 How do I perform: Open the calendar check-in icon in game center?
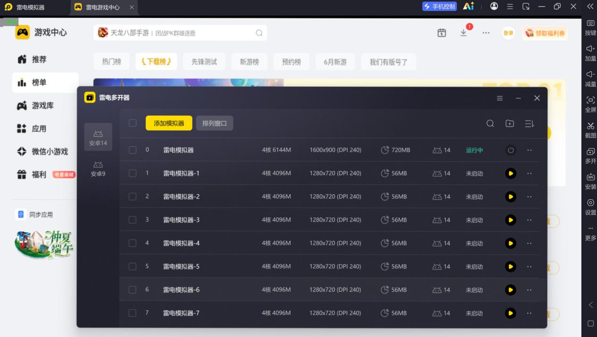coord(442,33)
